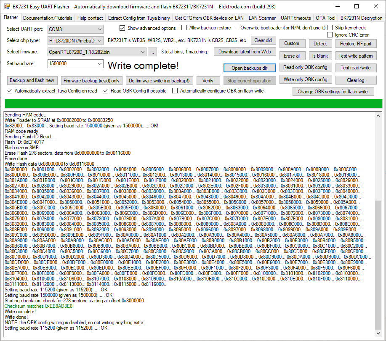This screenshot has width=386, height=341.
Task: Click the large 'Write complete!' status label
Action: pyautogui.click(x=143, y=66)
